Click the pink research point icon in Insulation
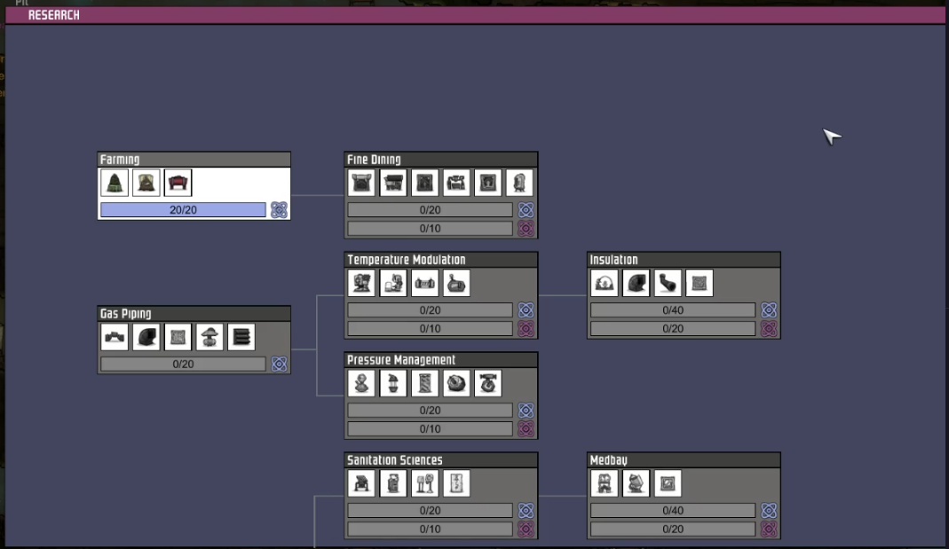Image resolution: width=949 pixels, height=549 pixels. pyautogui.click(x=769, y=329)
